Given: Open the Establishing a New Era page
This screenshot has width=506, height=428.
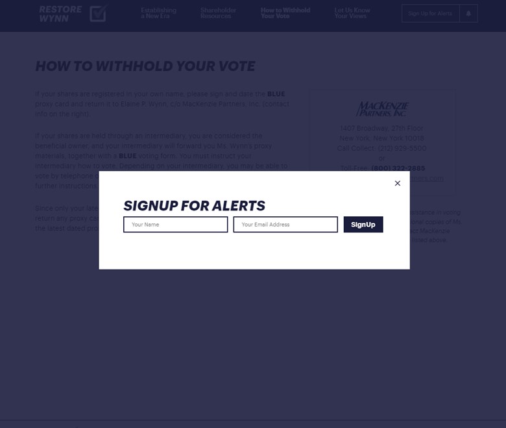Looking at the screenshot, I should [158, 13].
